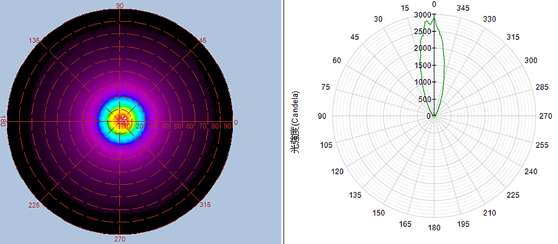
Task: Click the bright center hotspot of intensity map
Action: (x=121, y=119)
